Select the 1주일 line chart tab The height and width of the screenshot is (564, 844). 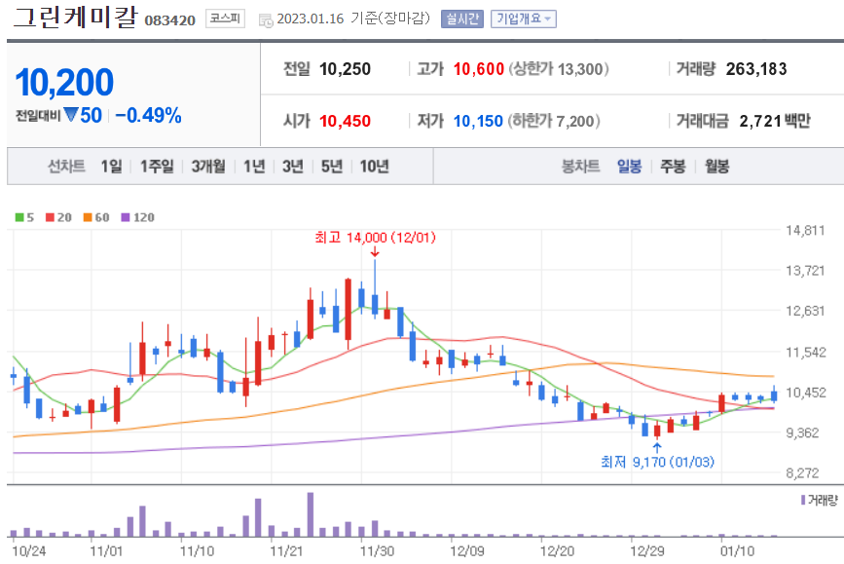click(157, 167)
